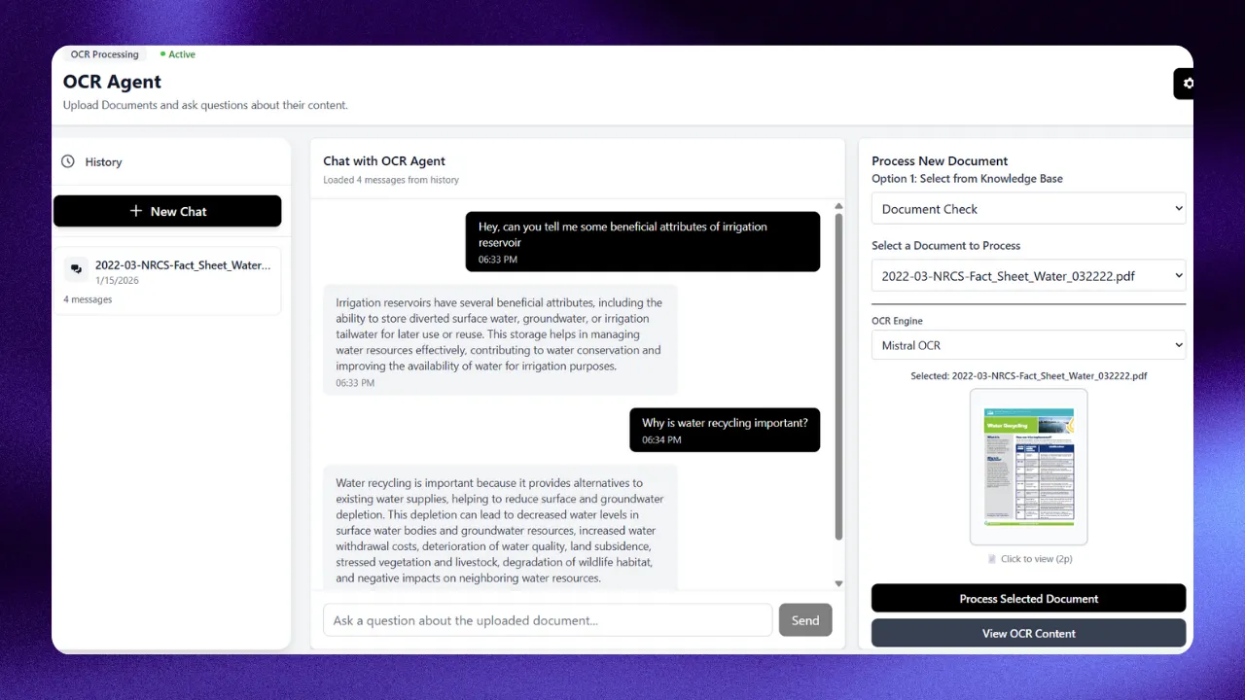This screenshot has height=700, width=1245.
Task: Change OCR Engine from Mistral OCR
Action: pyautogui.click(x=1028, y=345)
